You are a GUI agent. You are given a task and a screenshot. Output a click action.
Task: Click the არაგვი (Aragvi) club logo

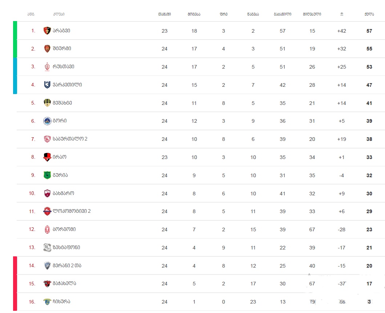[47, 31]
